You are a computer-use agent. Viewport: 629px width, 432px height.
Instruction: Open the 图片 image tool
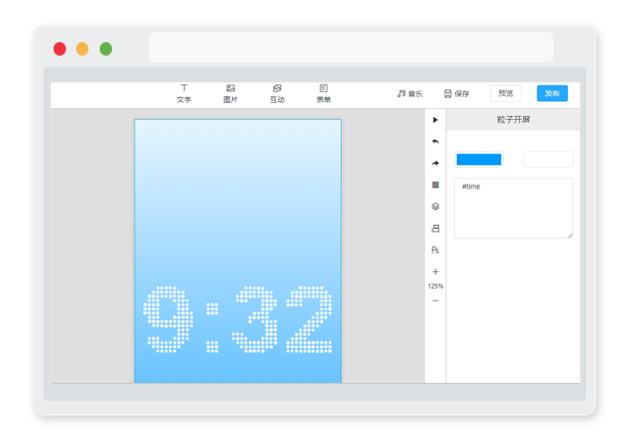coord(230,93)
